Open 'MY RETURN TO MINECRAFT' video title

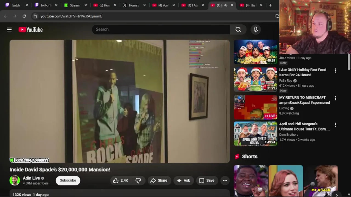point(304,100)
